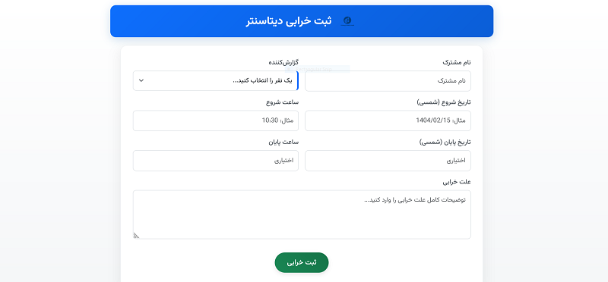This screenshot has width=608, height=282.
Task: Expand the «یک نفر را انتخاب کنید» select box
Action: tap(216, 80)
